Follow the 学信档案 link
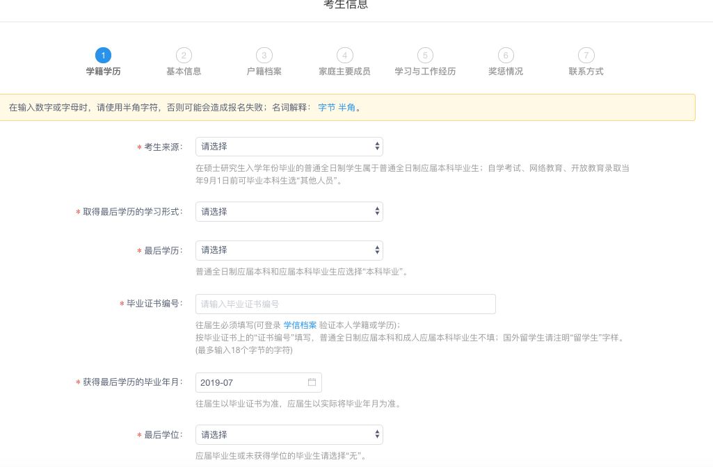Screen dimensions: 713x467 (300, 325)
